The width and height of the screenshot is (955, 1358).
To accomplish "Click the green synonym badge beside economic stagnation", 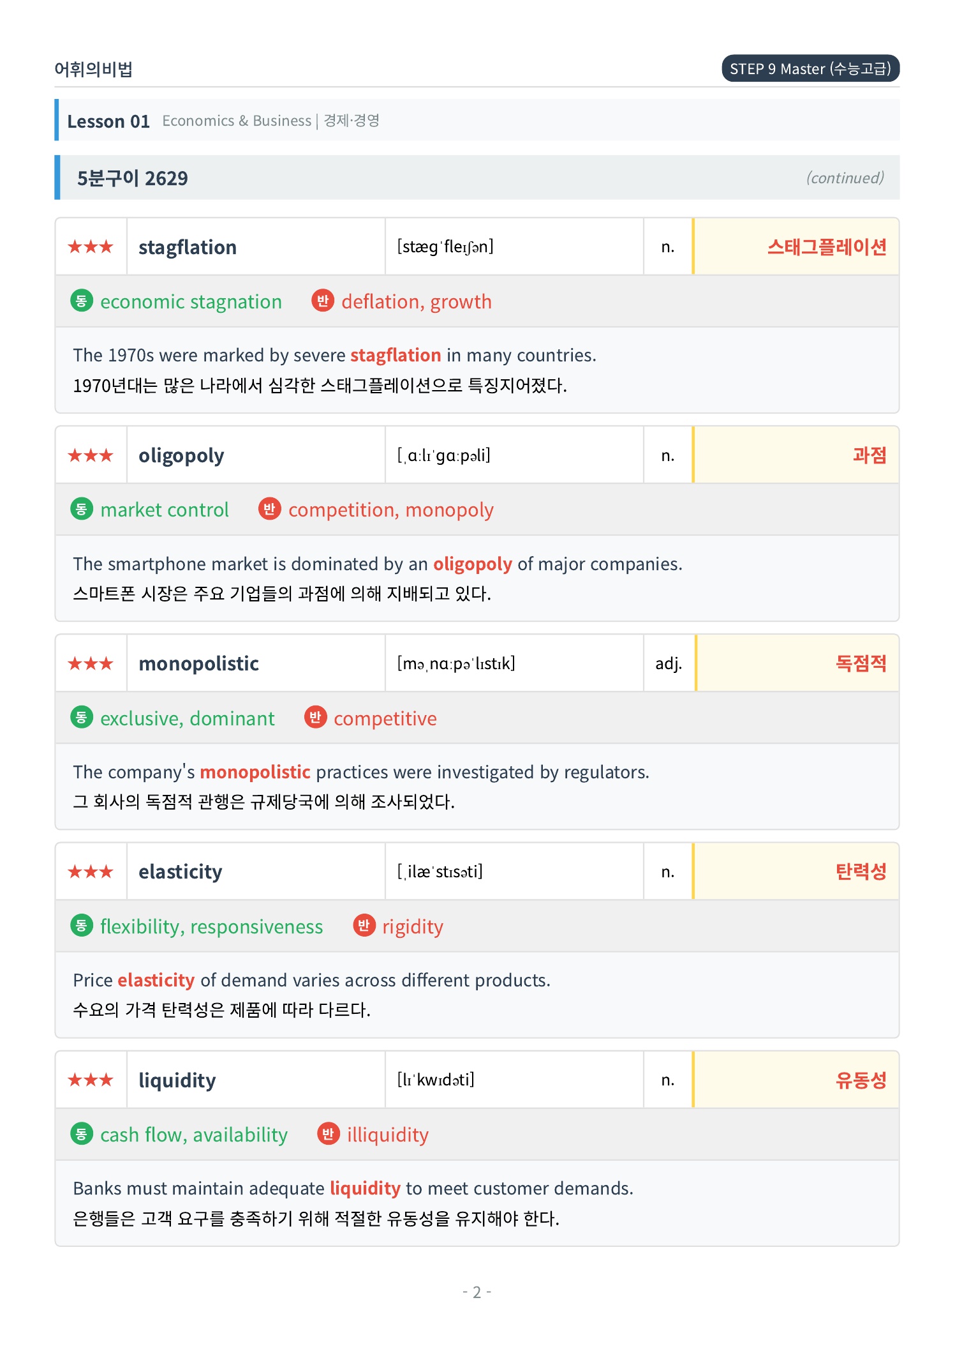I will (82, 301).
